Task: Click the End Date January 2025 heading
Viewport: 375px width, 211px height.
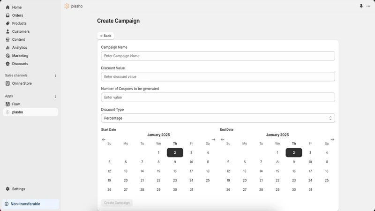Action: tap(277, 135)
